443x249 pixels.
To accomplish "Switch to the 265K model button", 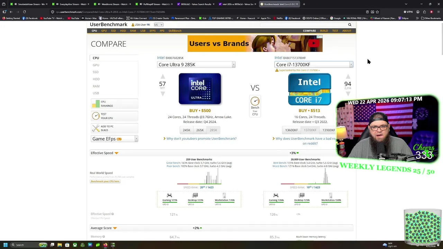I will click(200, 130).
